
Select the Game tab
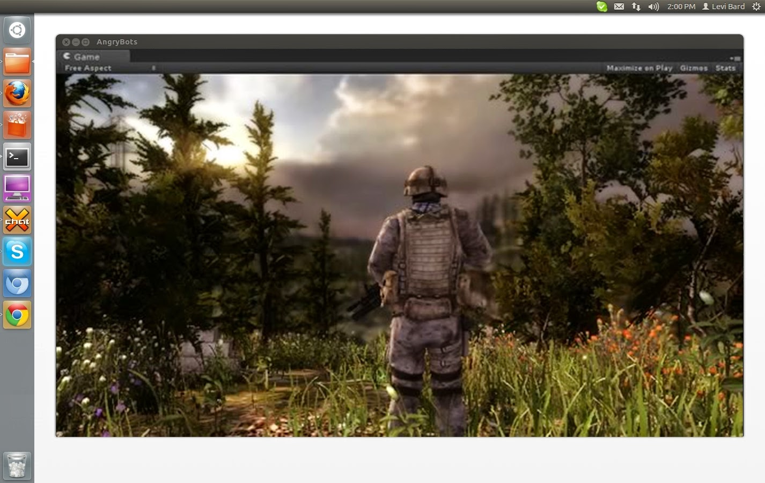[x=93, y=56]
